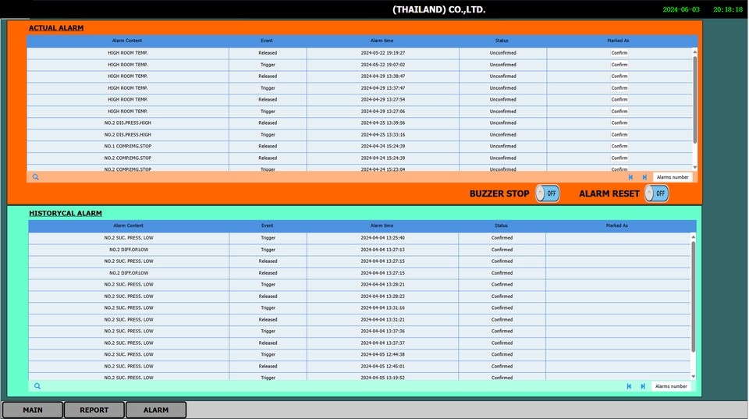Click the date 2024-06-03 in header

coord(681,9)
